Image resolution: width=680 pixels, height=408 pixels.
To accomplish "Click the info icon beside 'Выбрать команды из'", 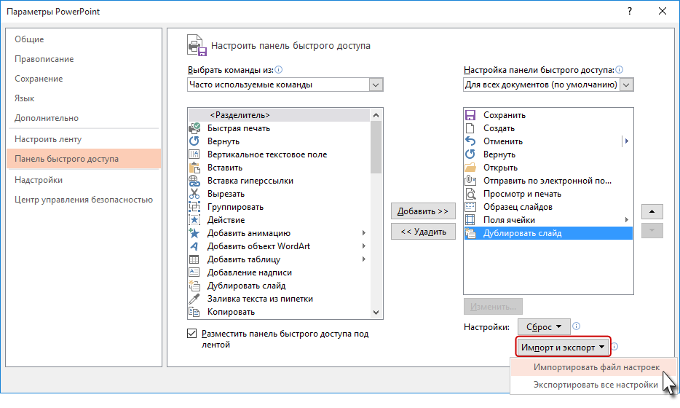I will [x=279, y=69].
